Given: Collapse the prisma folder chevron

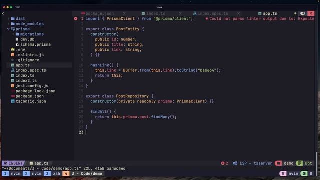Looking at the screenshot, I should tap(8, 29).
